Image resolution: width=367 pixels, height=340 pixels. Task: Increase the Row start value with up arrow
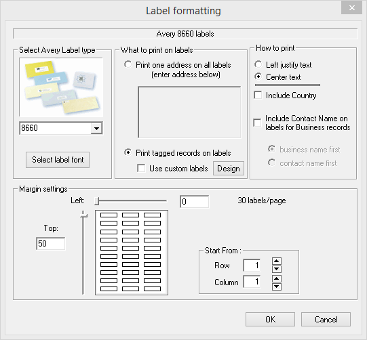(276, 261)
